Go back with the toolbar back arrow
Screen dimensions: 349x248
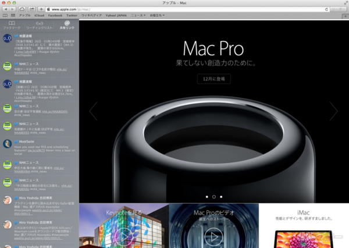[6, 9]
